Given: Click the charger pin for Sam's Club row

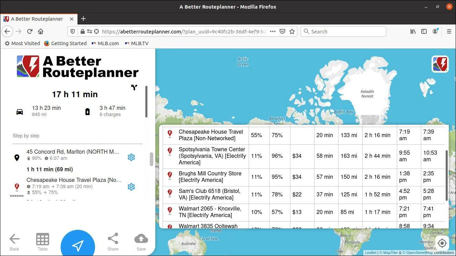Looking at the screenshot, I should (170, 193).
